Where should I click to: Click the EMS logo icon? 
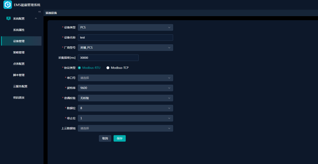tap(8, 5)
